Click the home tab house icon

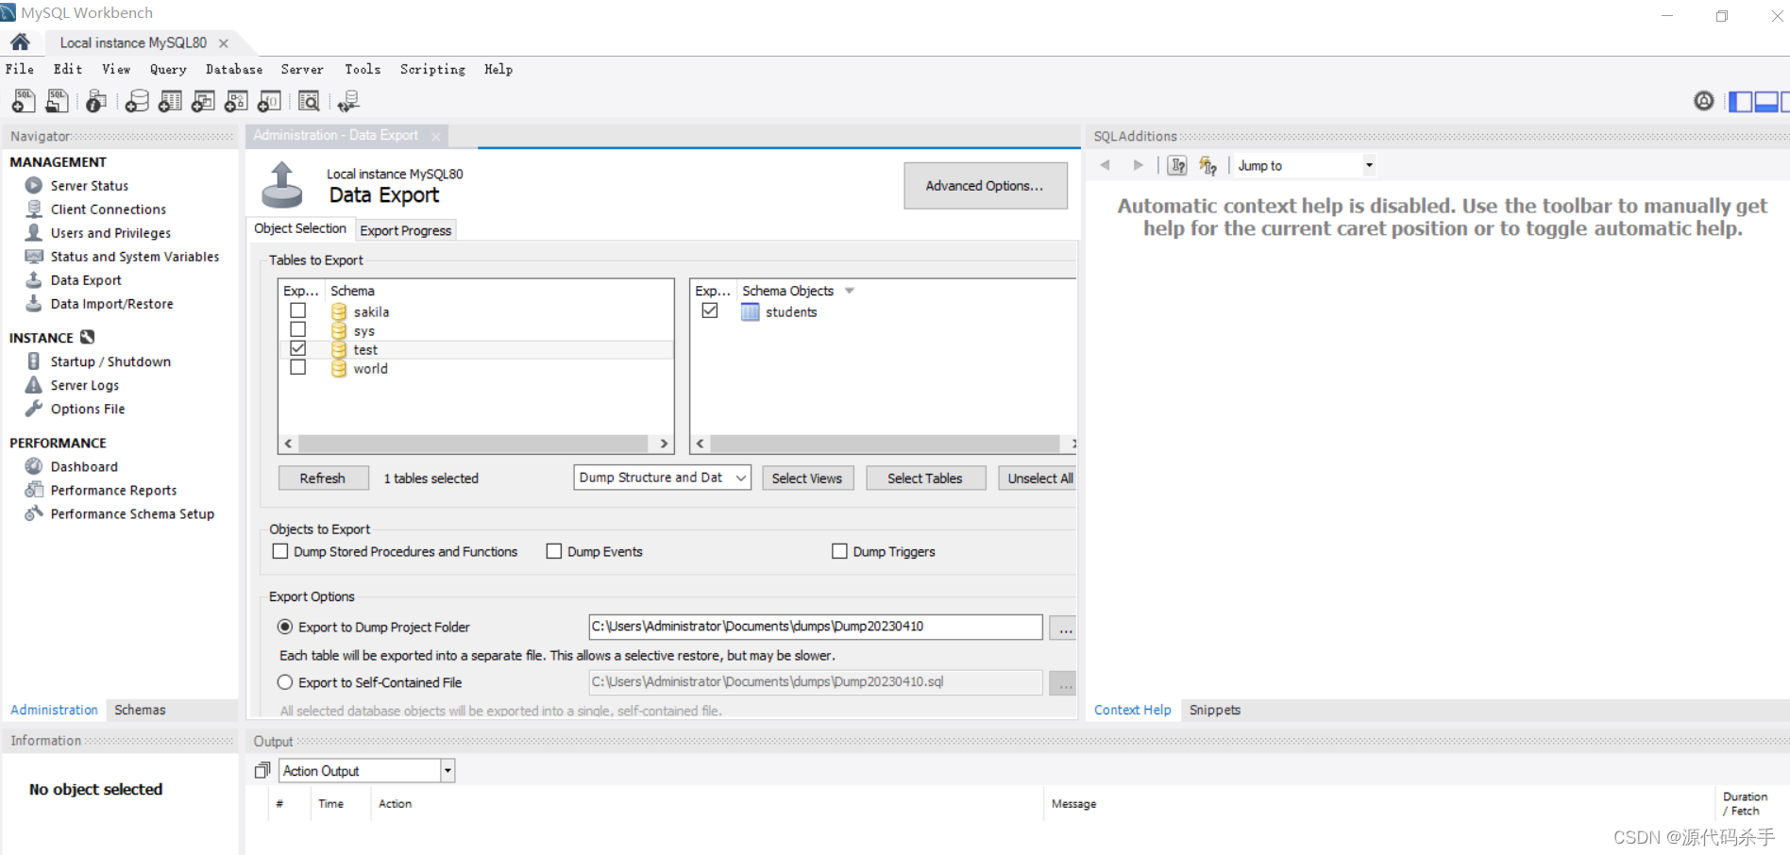point(20,42)
